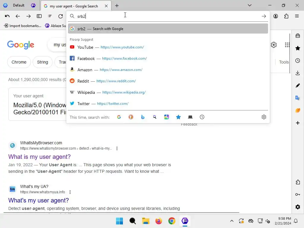Search this time with DuckDuckGo

pos(131,117)
